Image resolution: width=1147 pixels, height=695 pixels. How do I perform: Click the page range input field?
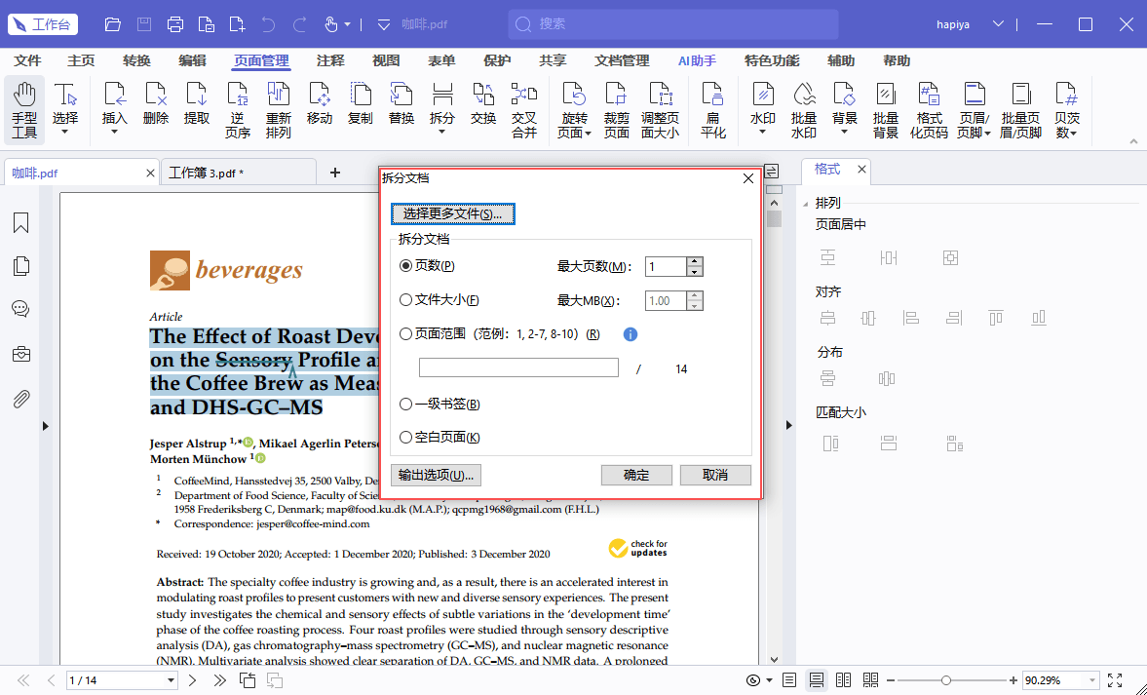518,368
